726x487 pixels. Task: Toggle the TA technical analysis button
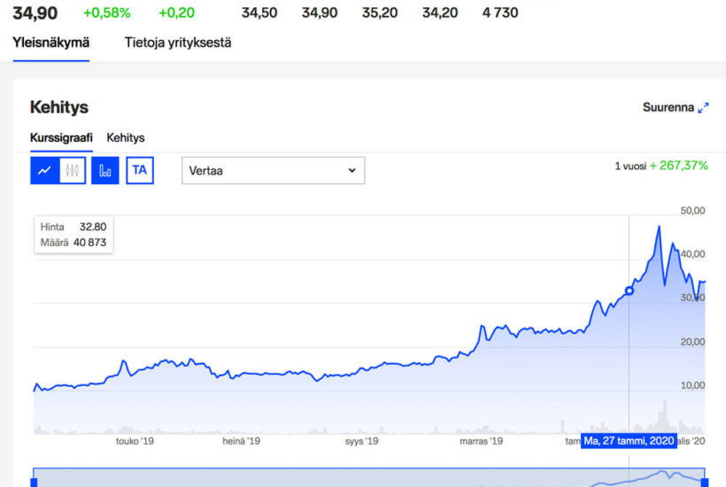(140, 170)
